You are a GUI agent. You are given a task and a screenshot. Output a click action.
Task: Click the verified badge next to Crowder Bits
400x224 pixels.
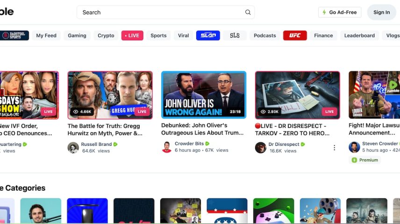pos(207,143)
